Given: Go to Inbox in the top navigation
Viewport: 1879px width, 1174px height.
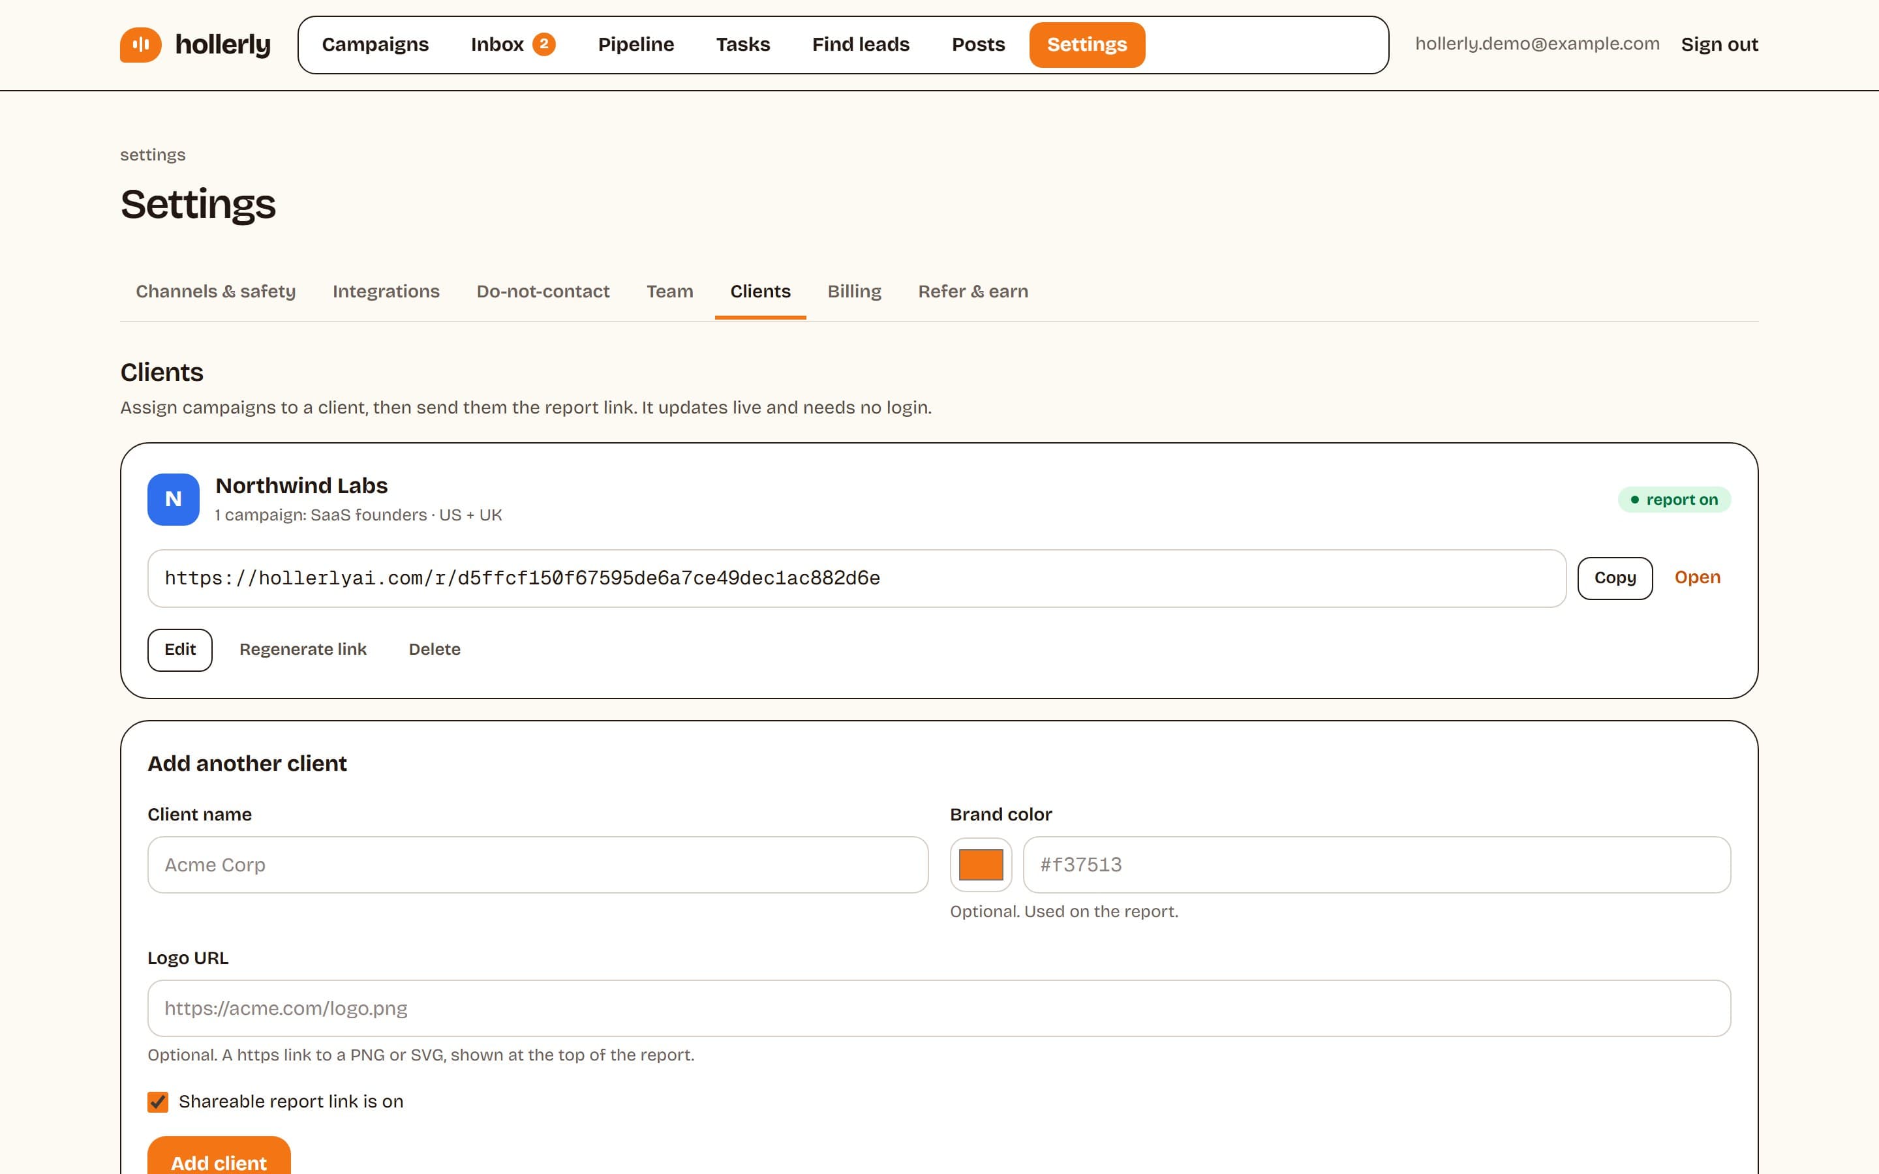Looking at the screenshot, I should [x=512, y=44].
